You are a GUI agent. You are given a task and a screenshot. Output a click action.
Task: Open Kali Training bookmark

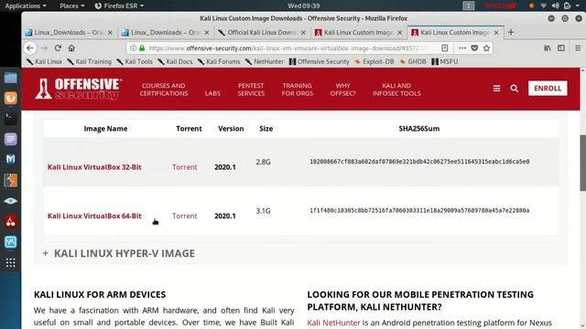point(90,61)
